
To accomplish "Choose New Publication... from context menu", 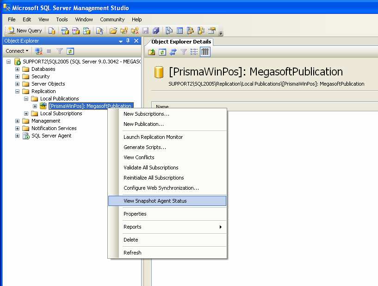I will tap(167, 124).
